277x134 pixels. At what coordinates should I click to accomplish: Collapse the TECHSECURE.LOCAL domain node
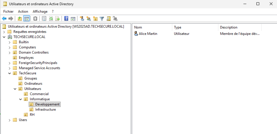pos(4,37)
